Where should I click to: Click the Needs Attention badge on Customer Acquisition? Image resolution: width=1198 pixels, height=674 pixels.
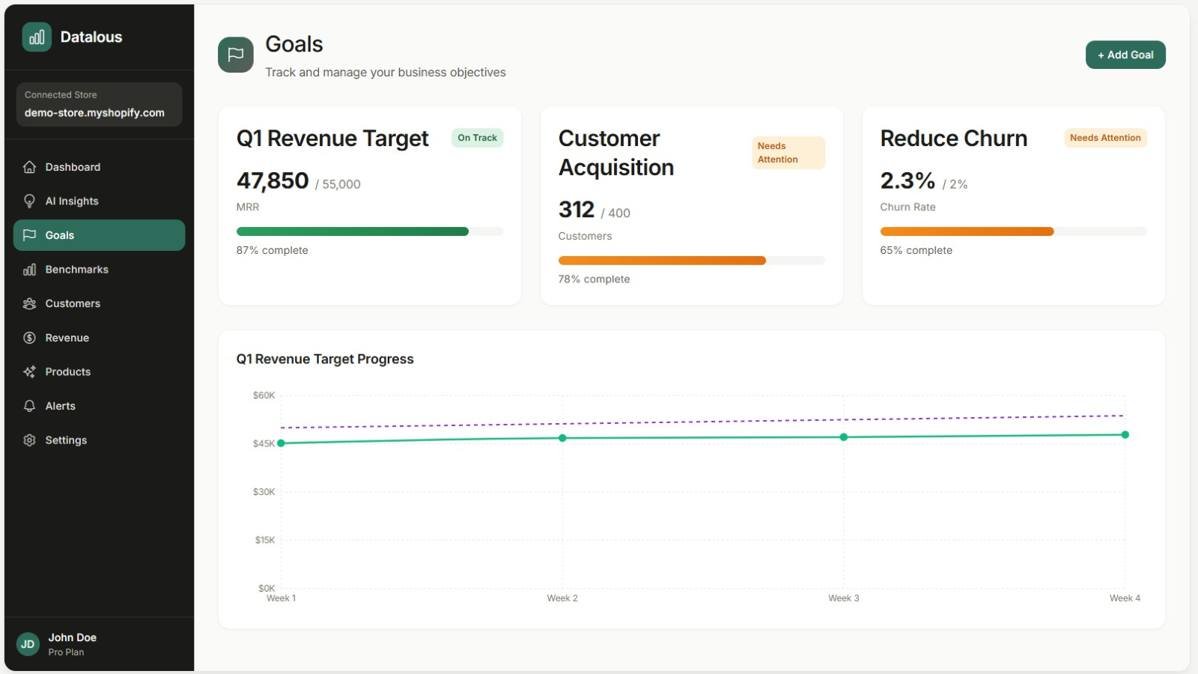pyautogui.click(x=788, y=152)
